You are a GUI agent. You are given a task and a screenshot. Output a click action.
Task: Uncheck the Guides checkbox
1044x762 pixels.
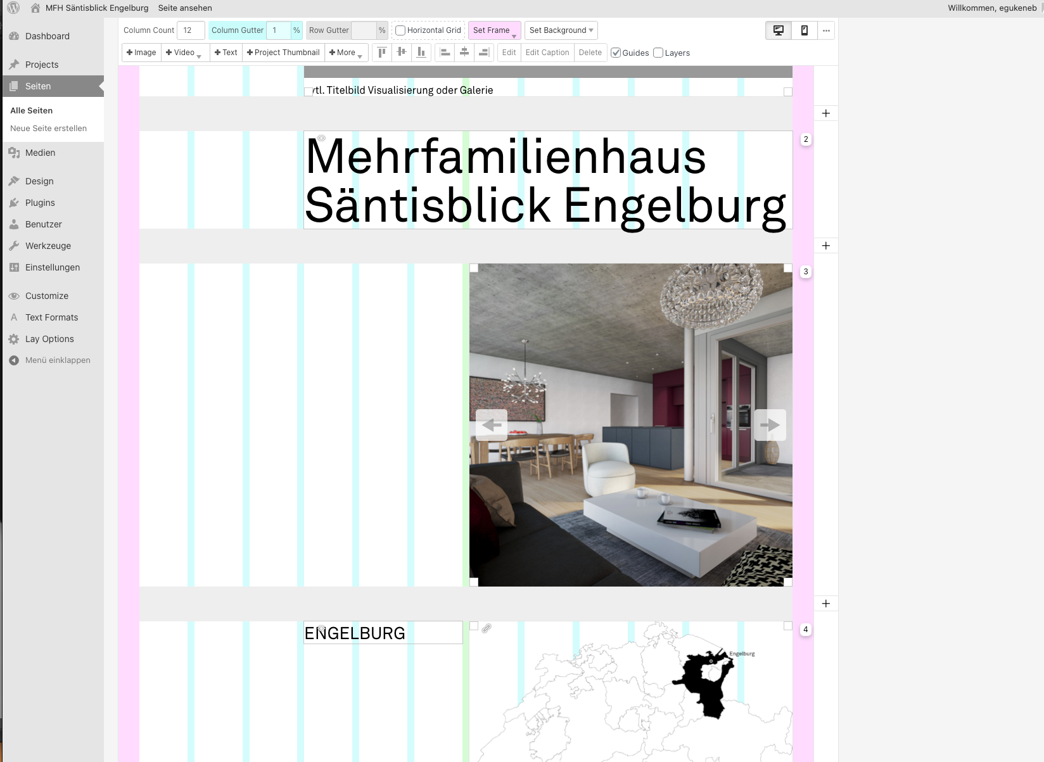click(x=616, y=53)
